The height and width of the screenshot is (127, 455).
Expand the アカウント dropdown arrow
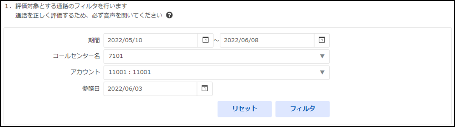coord(322,72)
